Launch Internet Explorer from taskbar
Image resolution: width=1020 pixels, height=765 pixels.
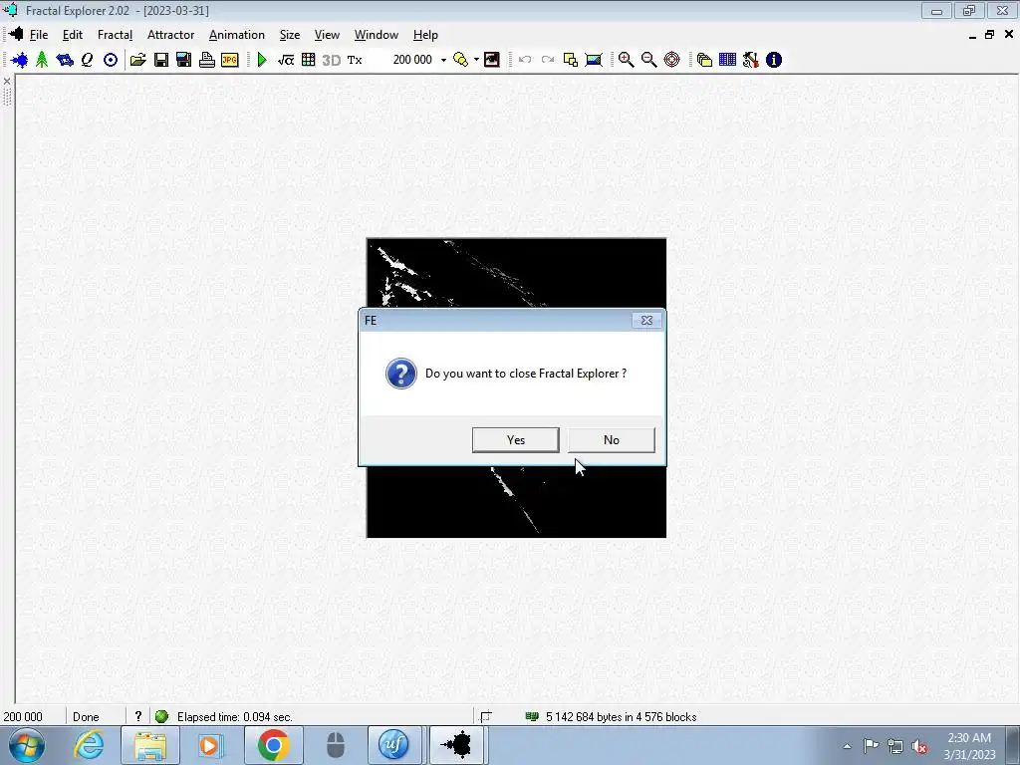click(x=89, y=745)
